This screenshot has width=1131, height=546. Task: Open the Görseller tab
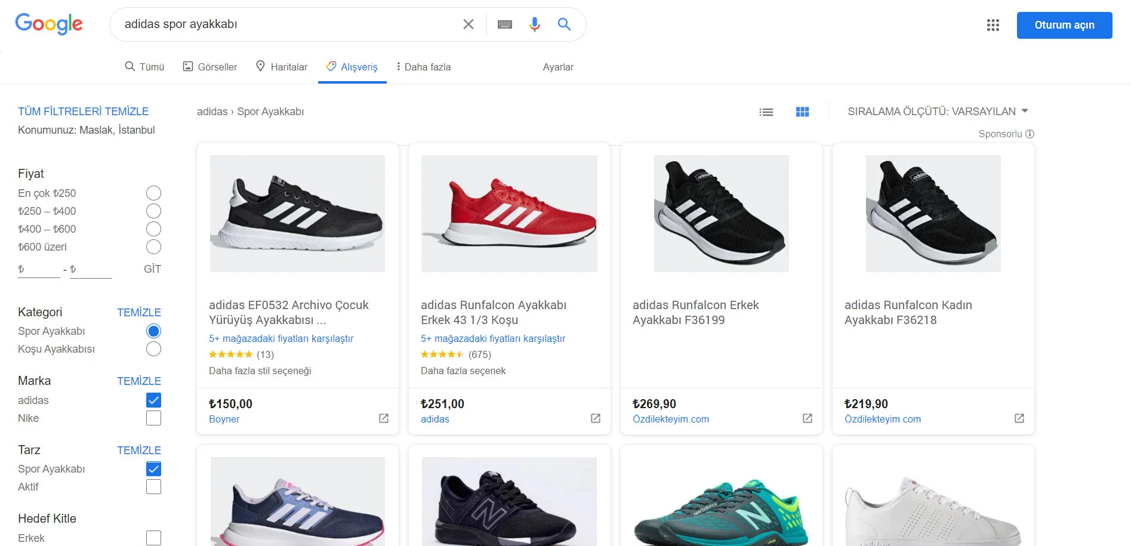(209, 67)
